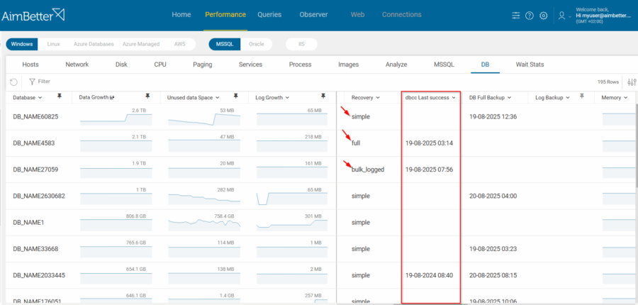Open the sliders settings icon in header
Image resolution: width=638 pixels, height=305 pixels.
pos(516,16)
